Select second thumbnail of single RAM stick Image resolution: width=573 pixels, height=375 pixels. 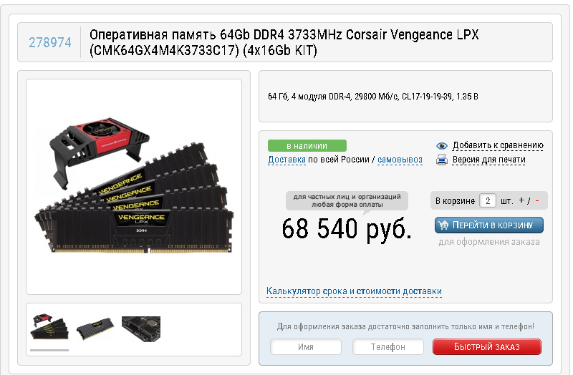pyautogui.click(x=95, y=328)
